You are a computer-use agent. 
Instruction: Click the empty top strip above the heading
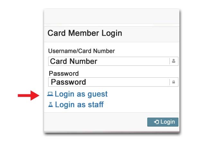(112, 16)
